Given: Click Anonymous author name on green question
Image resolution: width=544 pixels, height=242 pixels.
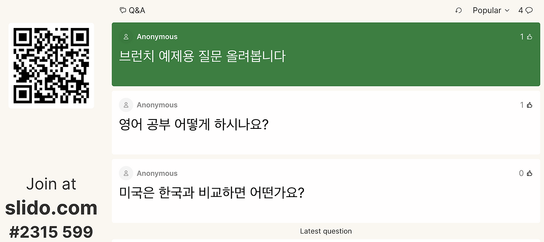Looking at the screenshot, I should tap(157, 37).
